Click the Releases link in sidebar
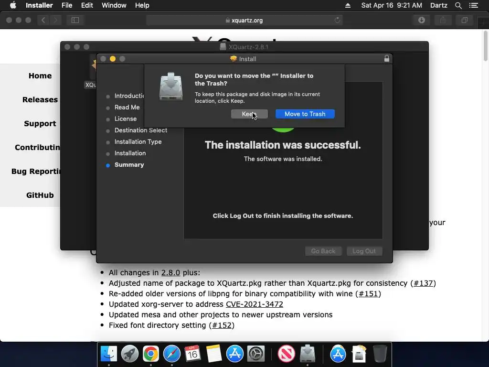The image size is (489, 367). point(40,99)
